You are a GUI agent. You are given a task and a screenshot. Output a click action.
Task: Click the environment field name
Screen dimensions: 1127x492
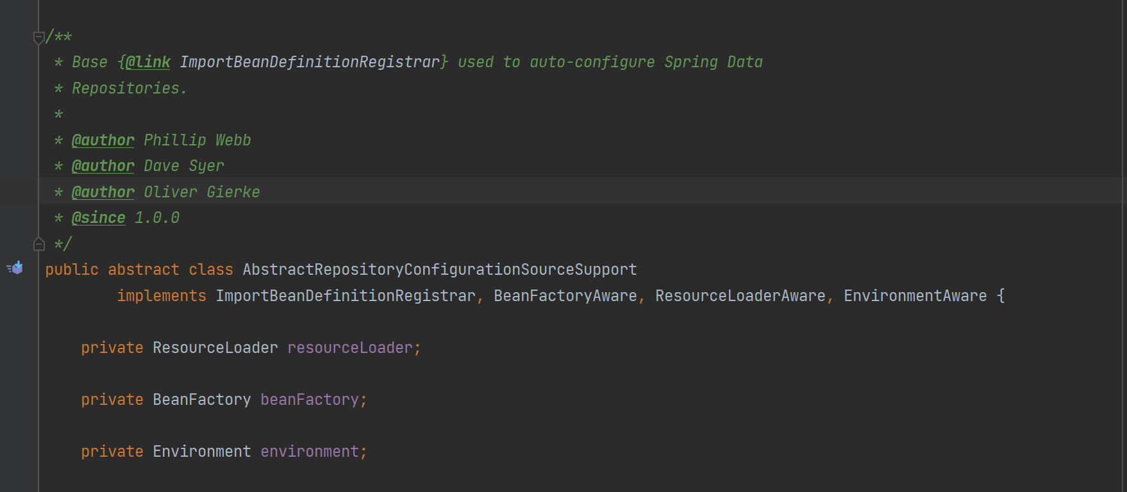point(310,452)
